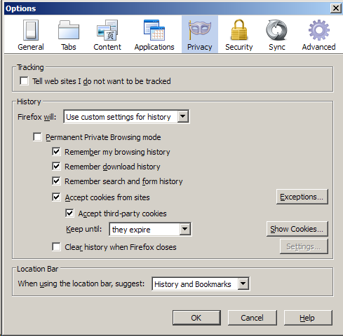Expand the Firefox will history dropdown
The image size is (343, 336).
coord(126,116)
